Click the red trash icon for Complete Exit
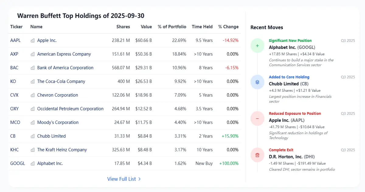This screenshot has height=192, width=365. tap(257, 155)
